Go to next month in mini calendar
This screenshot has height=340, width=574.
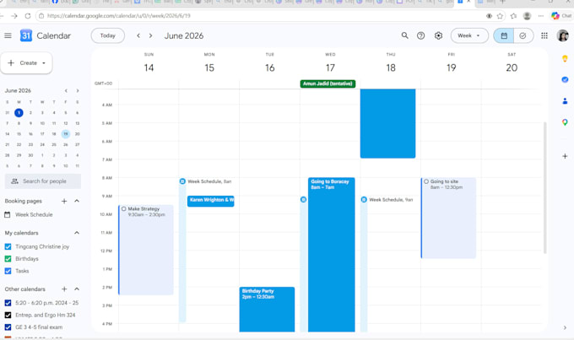tap(78, 90)
